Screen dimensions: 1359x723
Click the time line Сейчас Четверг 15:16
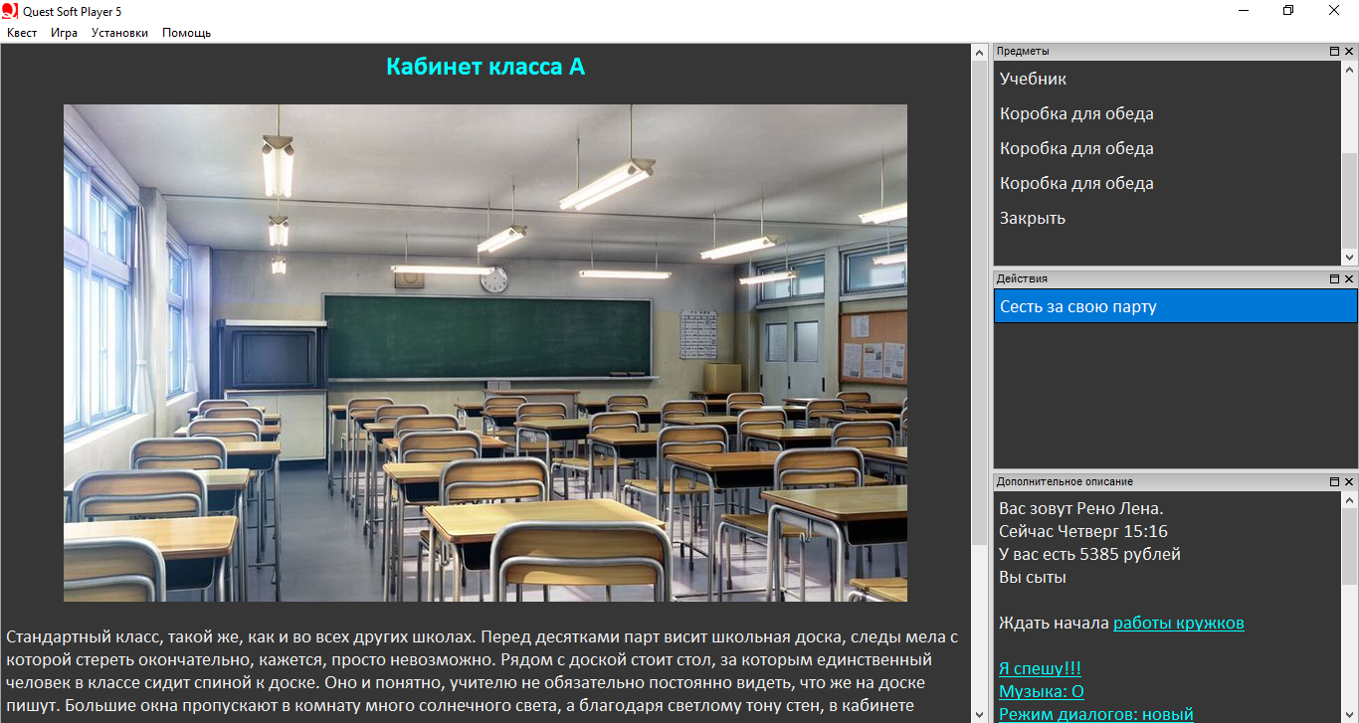coord(1083,531)
